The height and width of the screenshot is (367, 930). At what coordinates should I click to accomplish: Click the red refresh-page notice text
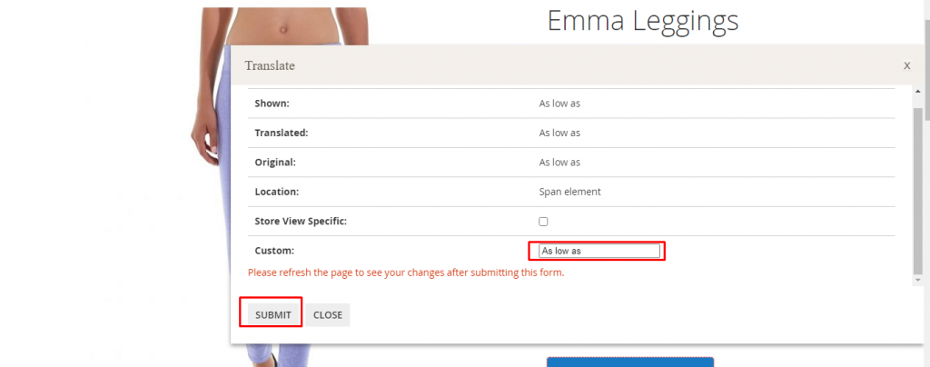point(406,273)
